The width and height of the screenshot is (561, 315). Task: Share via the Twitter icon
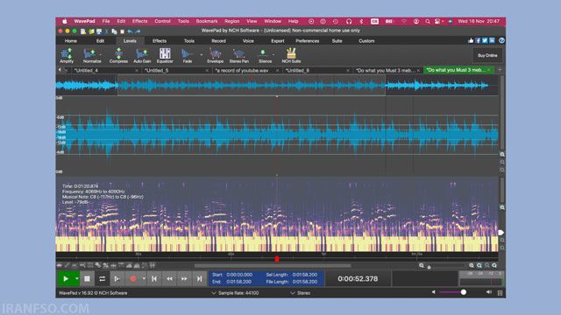coord(485,41)
